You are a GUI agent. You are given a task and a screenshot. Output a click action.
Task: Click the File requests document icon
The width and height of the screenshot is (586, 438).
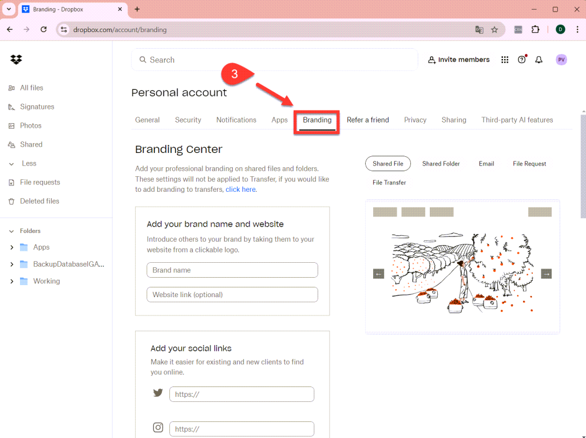tap(11, 183)
